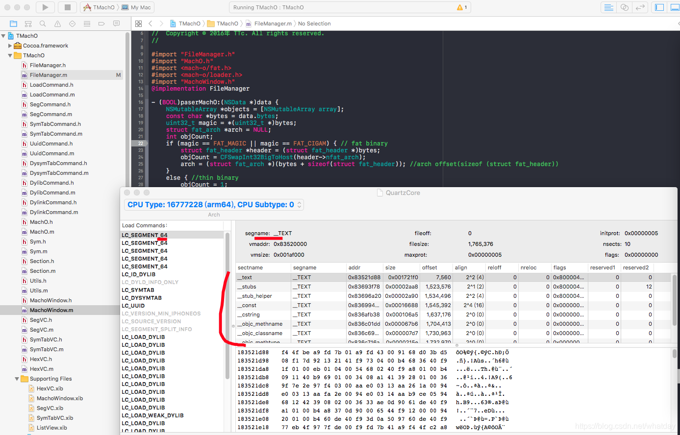Collapse the TMachO project root
Image resolution: width=680 pixels, height=435 pixels.
[3, 36]
